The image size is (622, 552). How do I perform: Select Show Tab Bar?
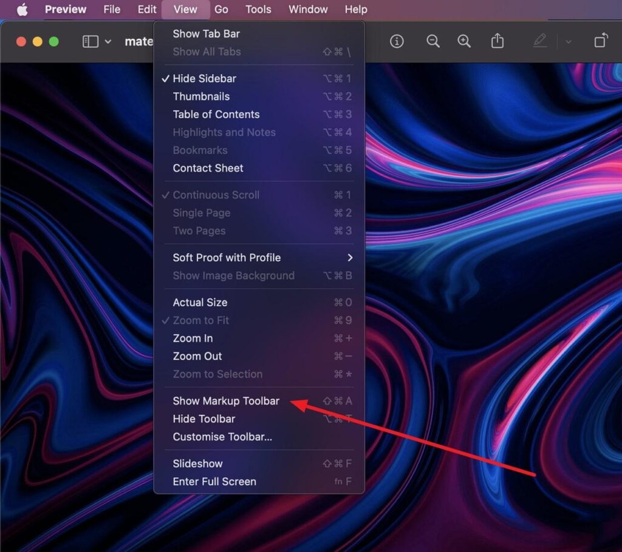pyautogui.click(x=259, y=34)
